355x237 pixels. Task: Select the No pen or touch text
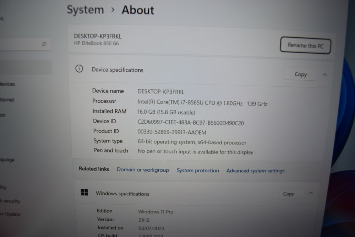tap(195, 152)
